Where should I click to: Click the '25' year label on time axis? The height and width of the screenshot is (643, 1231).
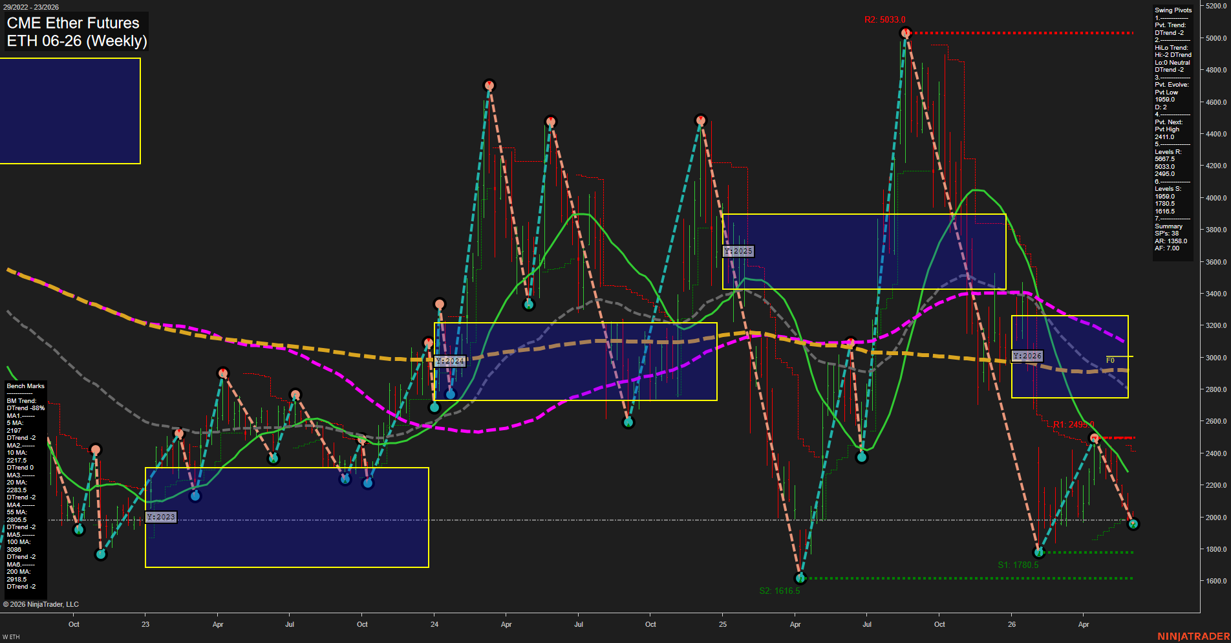[x=723, y=624]
